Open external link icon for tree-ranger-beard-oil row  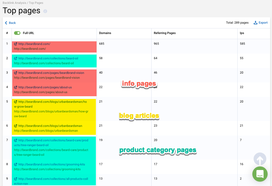click(16, 140)
